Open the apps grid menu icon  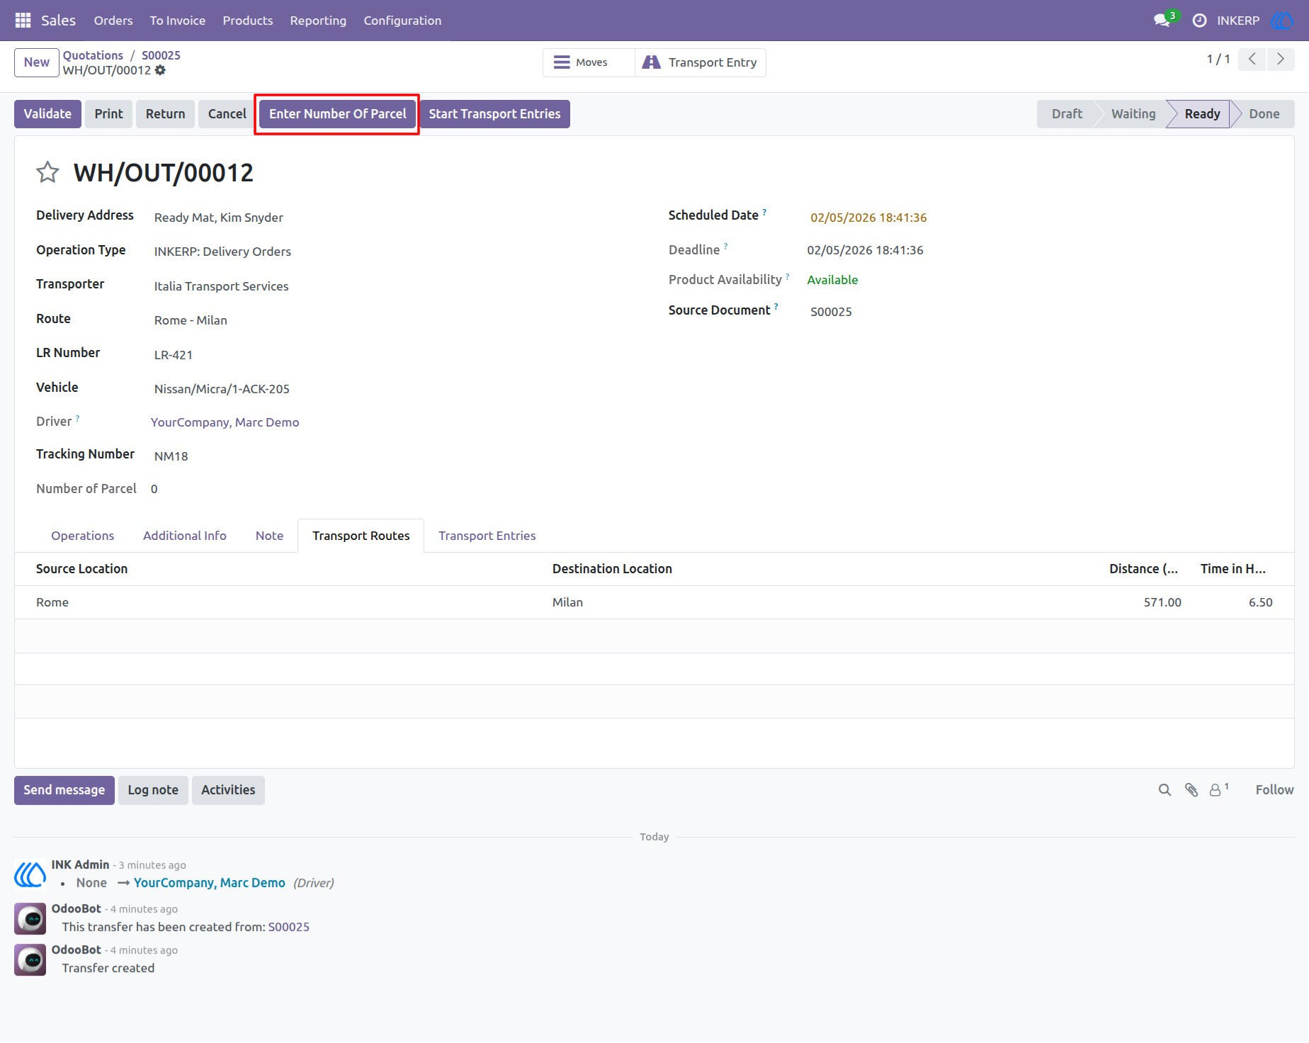click(x=23, y=21)
